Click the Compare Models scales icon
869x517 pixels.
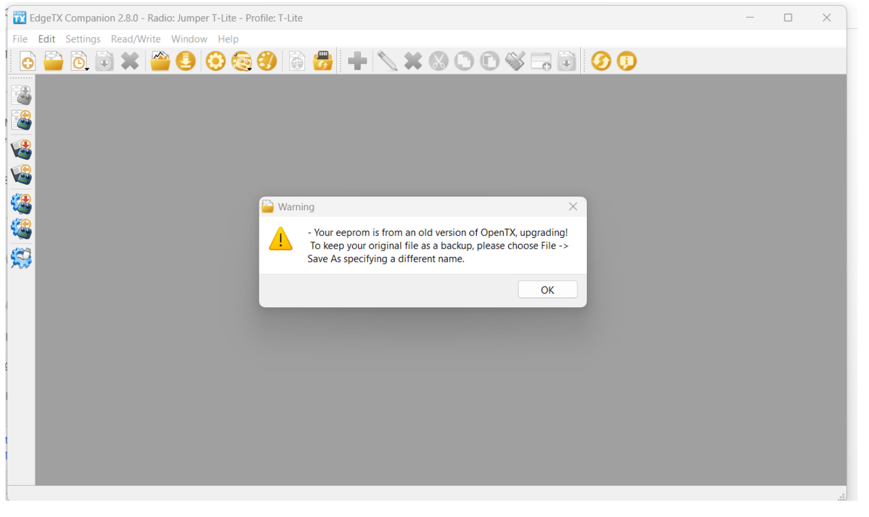coord(297,61)
